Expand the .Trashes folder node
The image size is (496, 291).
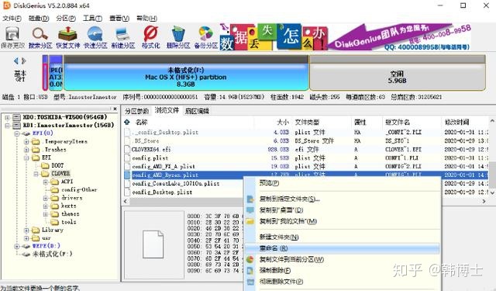click(26, 150)
